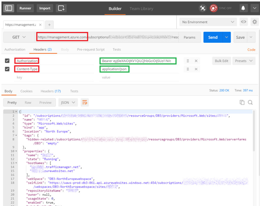The image size is (260, 206).
Task: Open the Pre-request Script tab
Action: (x=91, y=49)
